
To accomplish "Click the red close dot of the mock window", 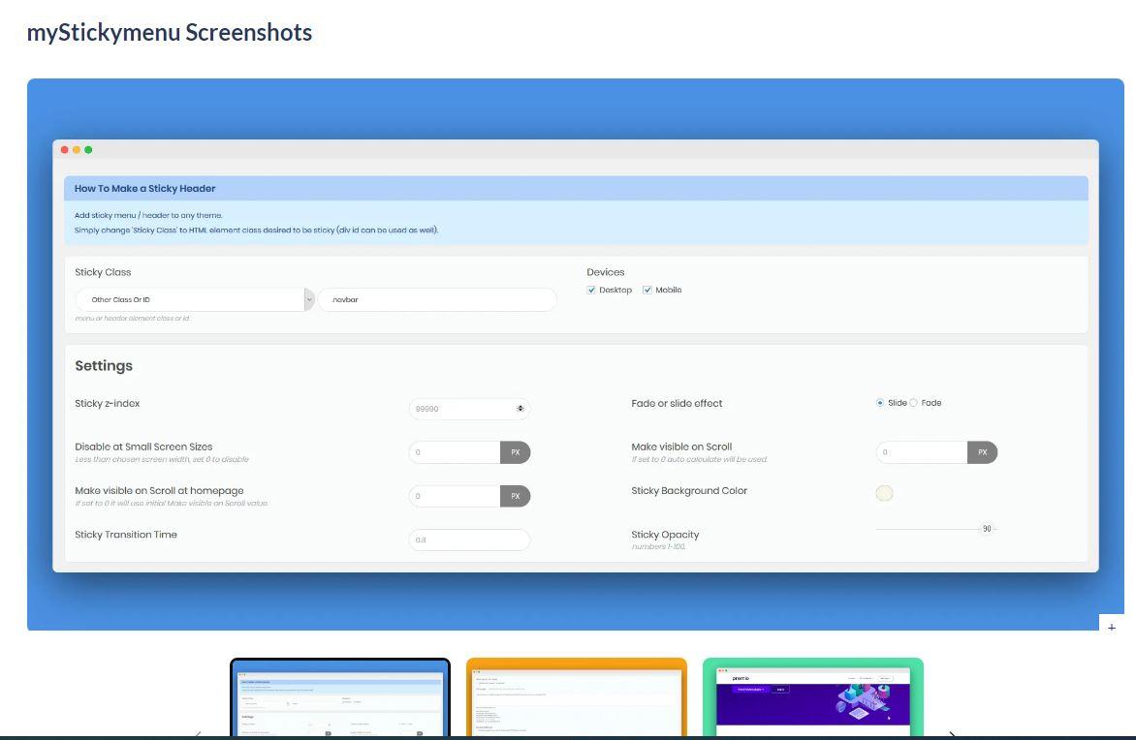I will [65, 150].
